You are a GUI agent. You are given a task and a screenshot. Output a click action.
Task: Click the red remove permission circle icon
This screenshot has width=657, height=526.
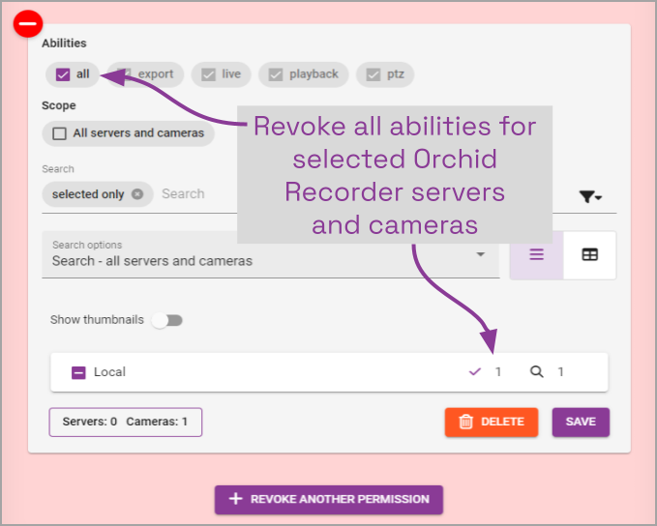[x=28, y=23]
